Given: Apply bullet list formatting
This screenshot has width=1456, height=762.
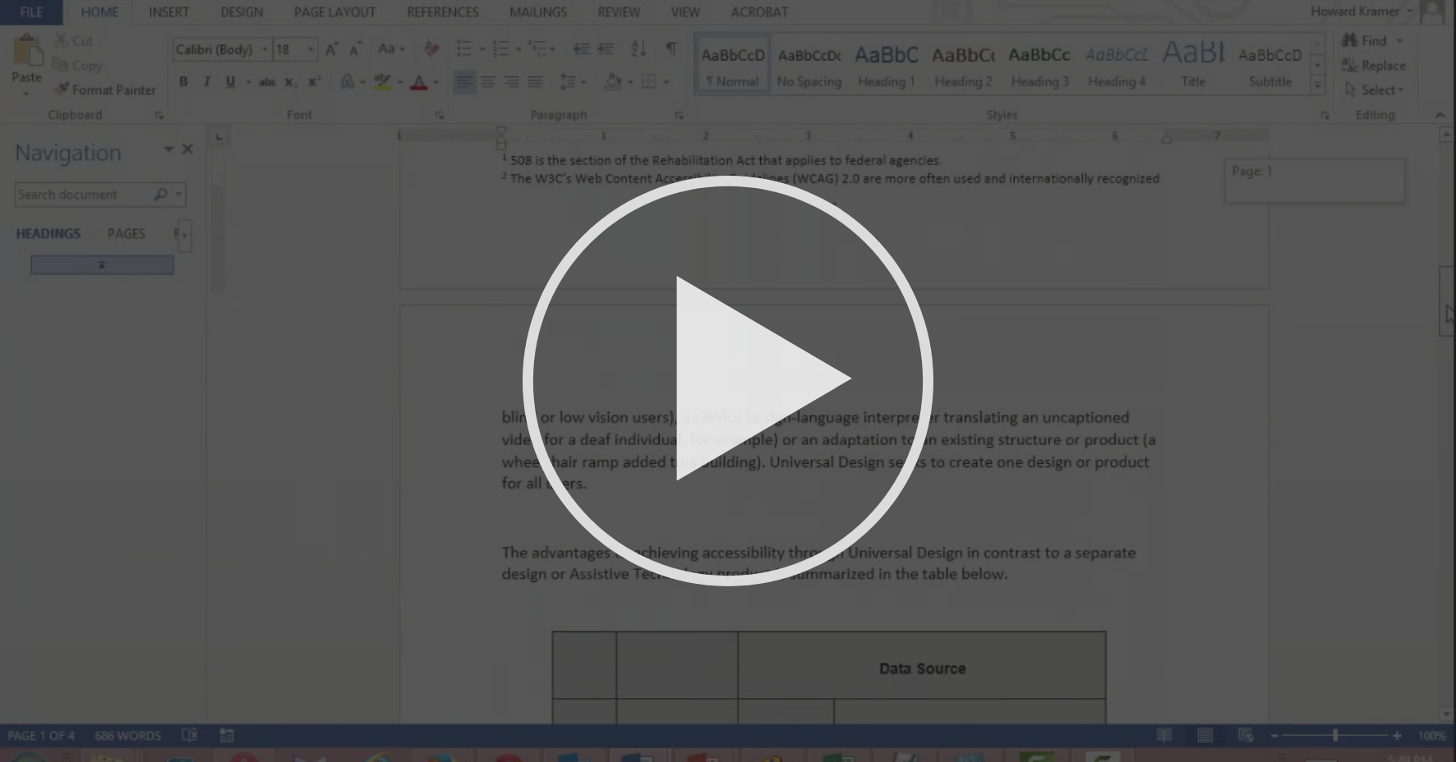Looking at the screenshot, I should point(464,49).
